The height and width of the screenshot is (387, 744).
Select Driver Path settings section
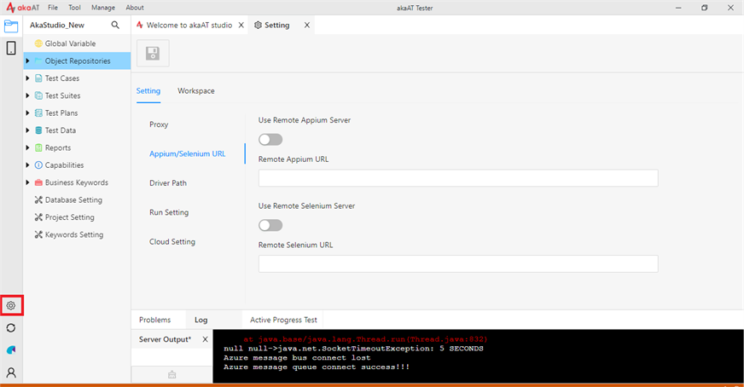coord(168,183)
